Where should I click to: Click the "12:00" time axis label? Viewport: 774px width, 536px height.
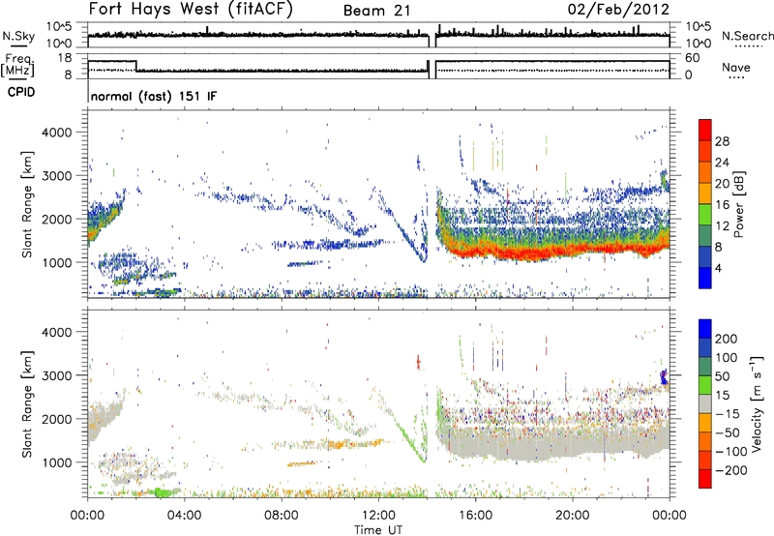pyautogui.click(x=378, y=516)
